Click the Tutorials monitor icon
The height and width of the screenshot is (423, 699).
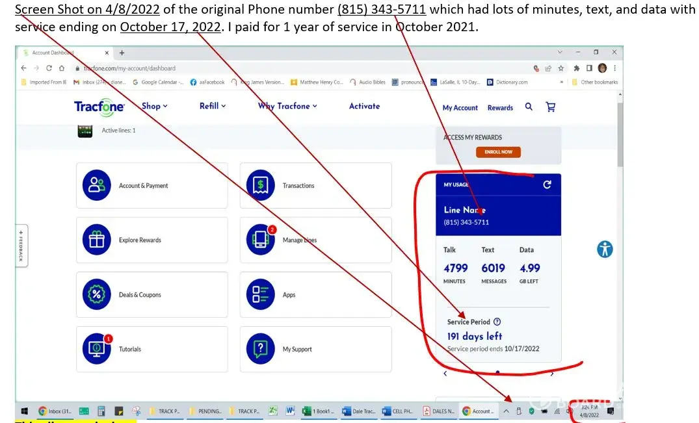[97, 349]
